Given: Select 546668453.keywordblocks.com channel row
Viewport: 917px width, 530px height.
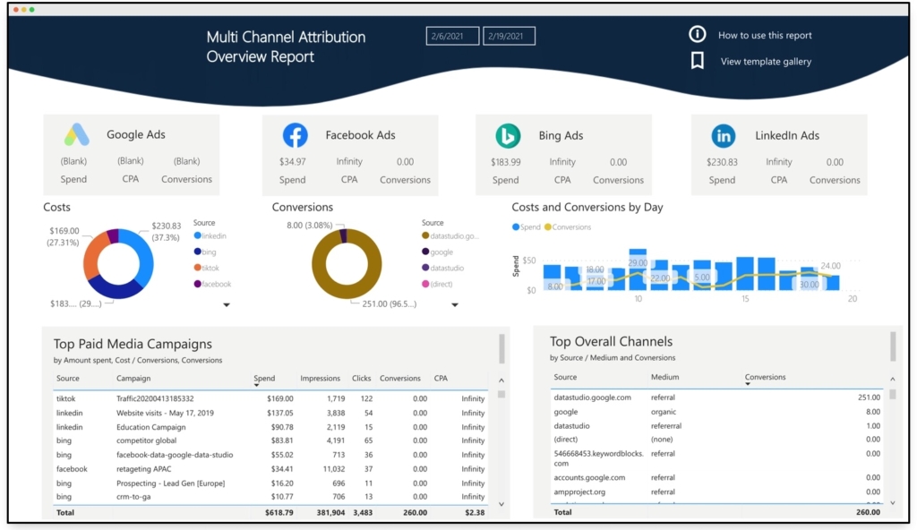Looking at the screenshot, I should click(716, 458).
